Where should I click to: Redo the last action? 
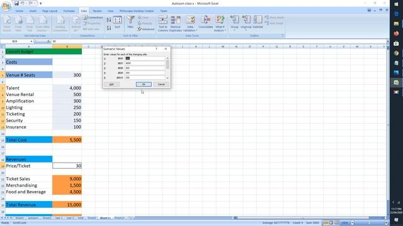(x=31, y=3)
